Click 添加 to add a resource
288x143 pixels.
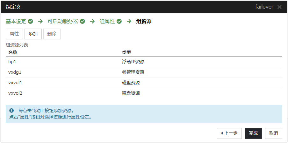[33, 34]
